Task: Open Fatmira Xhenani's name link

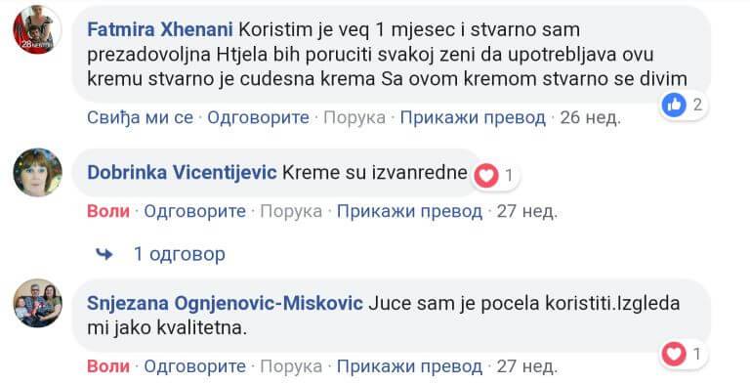Action: pyautogui.click(x=160, y=29)
